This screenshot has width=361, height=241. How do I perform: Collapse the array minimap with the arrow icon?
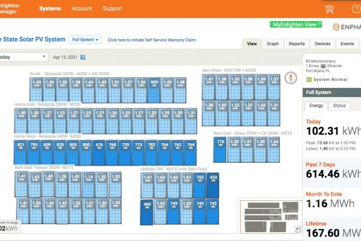pyautogui.click(x=297, y=229)
